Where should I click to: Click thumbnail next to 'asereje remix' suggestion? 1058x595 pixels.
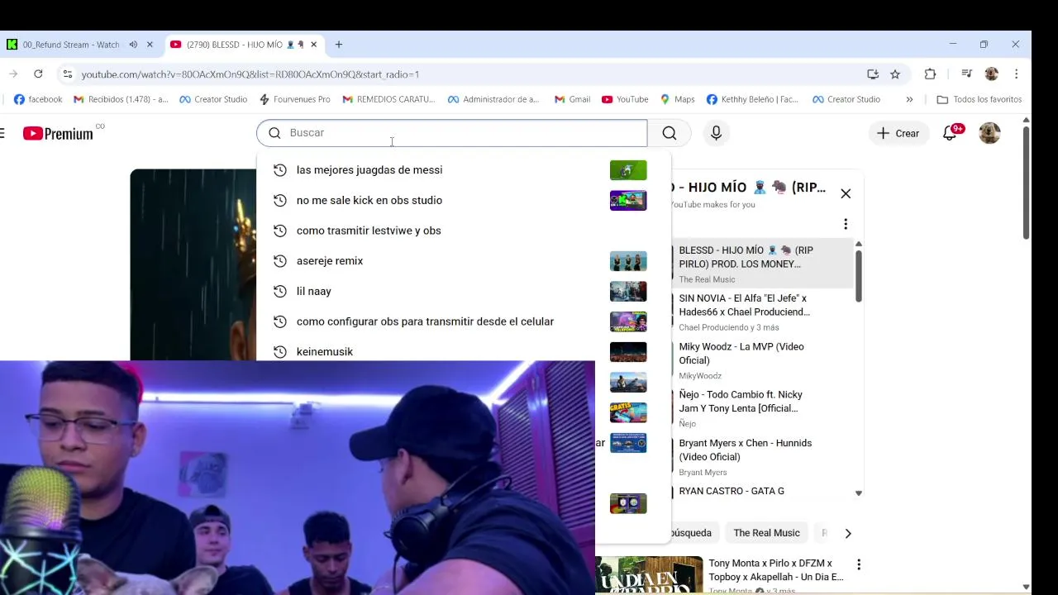click(x=628, y=261)
